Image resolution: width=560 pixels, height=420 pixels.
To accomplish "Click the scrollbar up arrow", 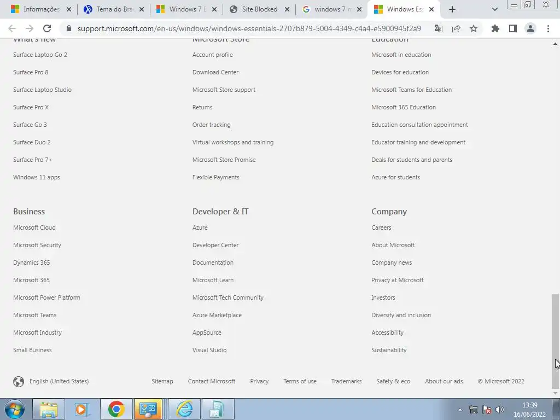I will [x=555, y=44].
